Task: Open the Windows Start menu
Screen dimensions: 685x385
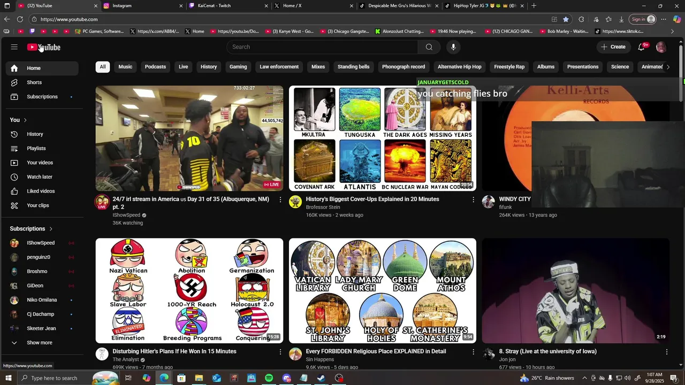Action: pyautogui.click(x=8, y=378)
